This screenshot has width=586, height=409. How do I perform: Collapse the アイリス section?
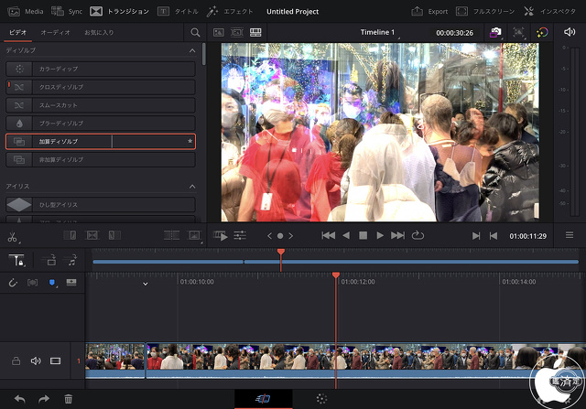192,187
